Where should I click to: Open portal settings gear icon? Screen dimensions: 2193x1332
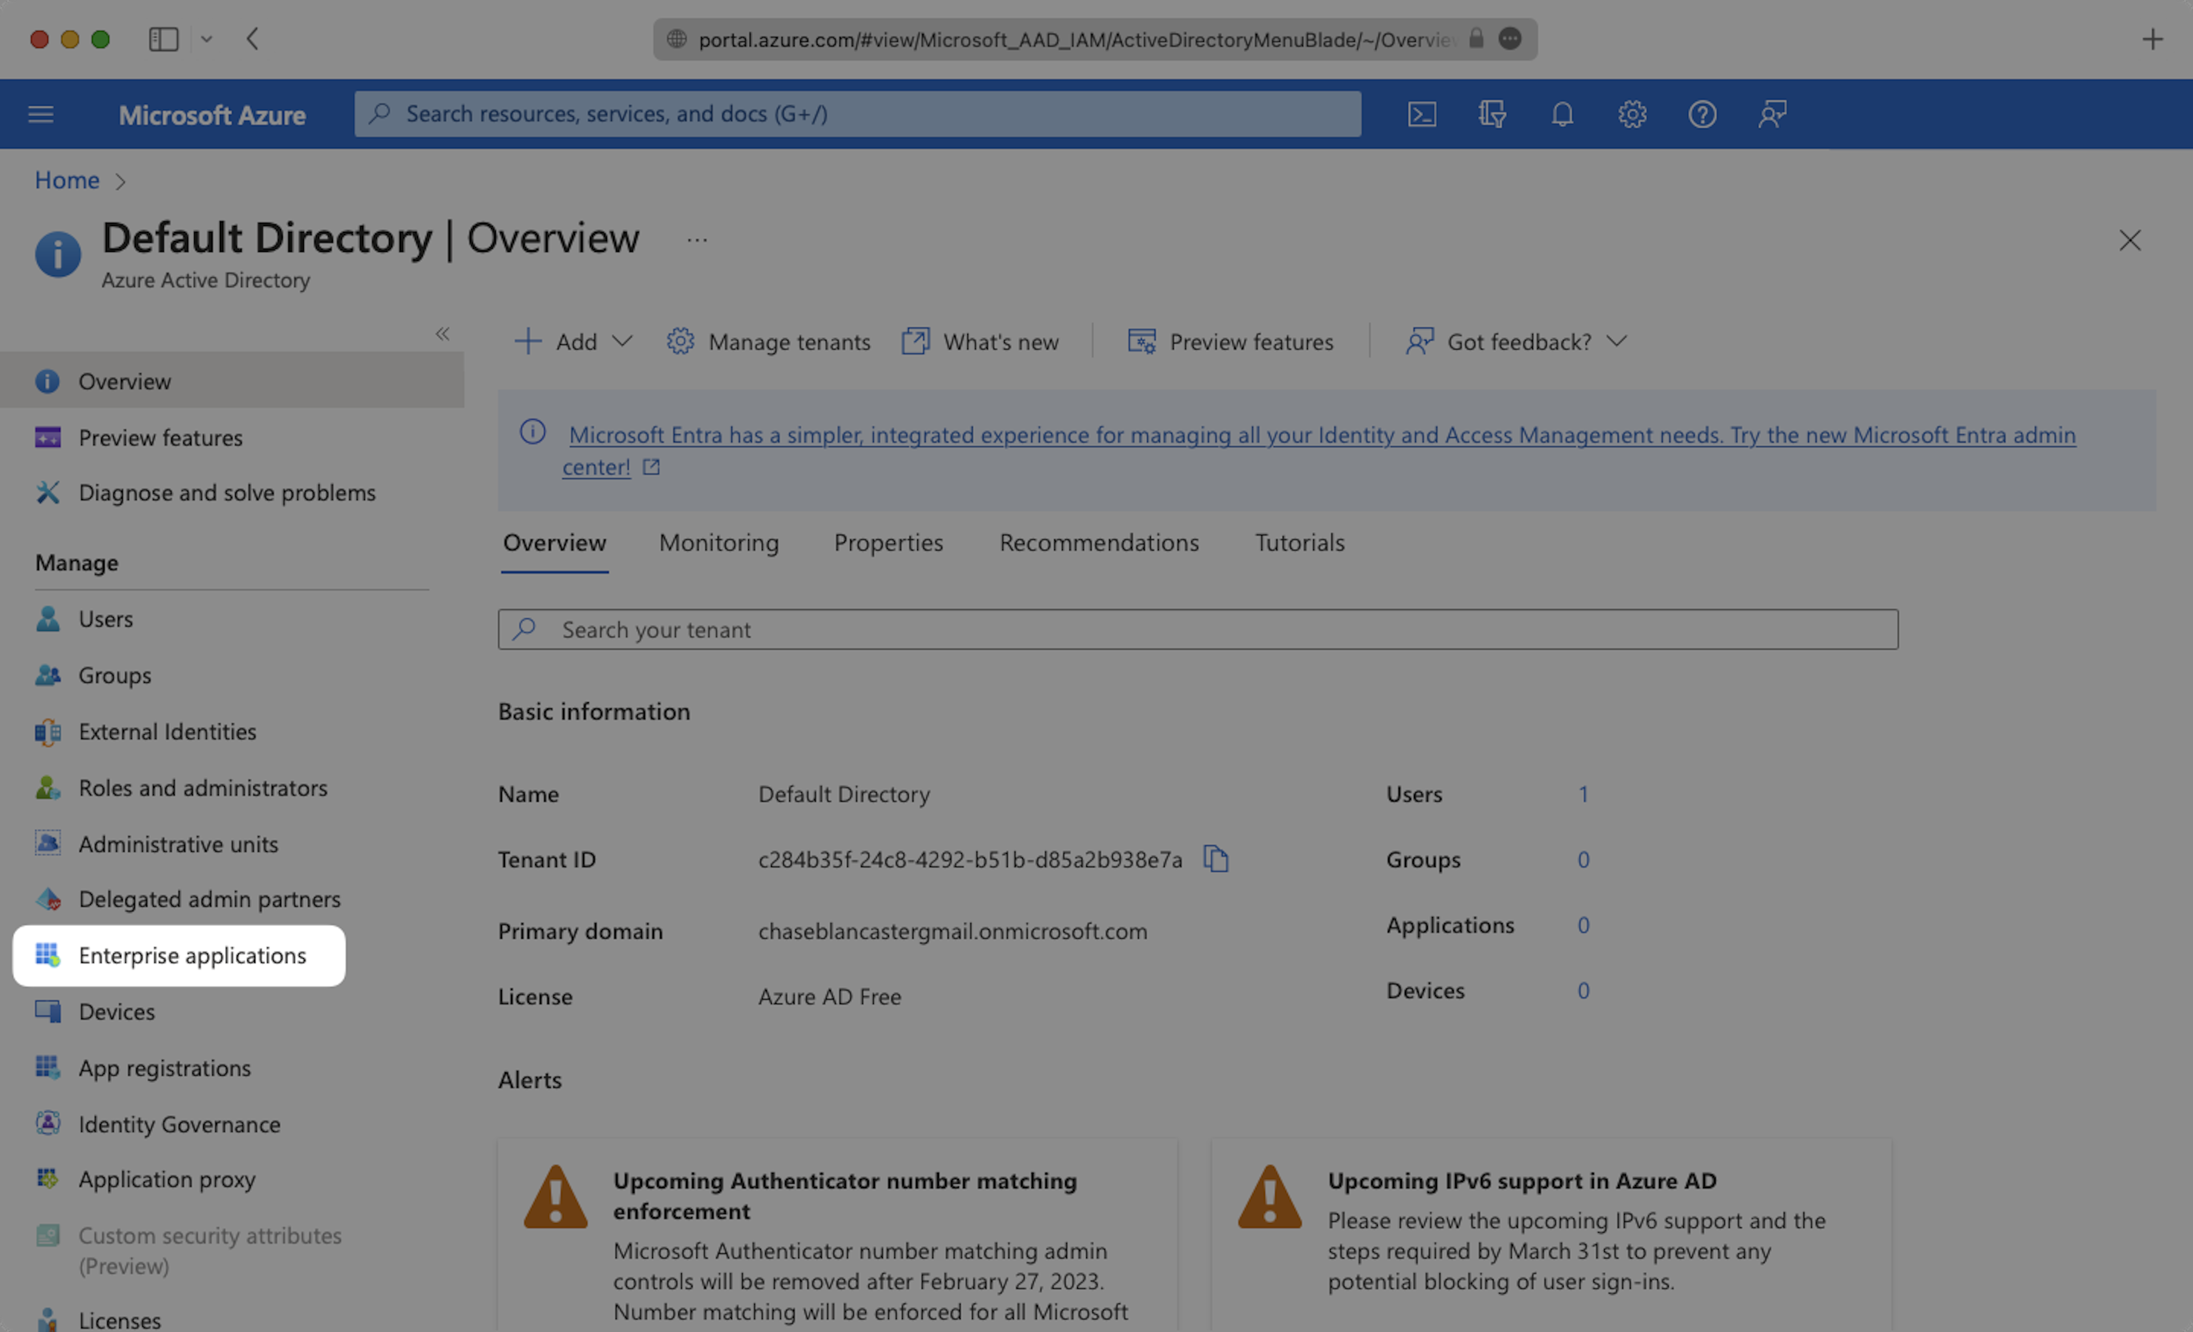[1632, 114]
